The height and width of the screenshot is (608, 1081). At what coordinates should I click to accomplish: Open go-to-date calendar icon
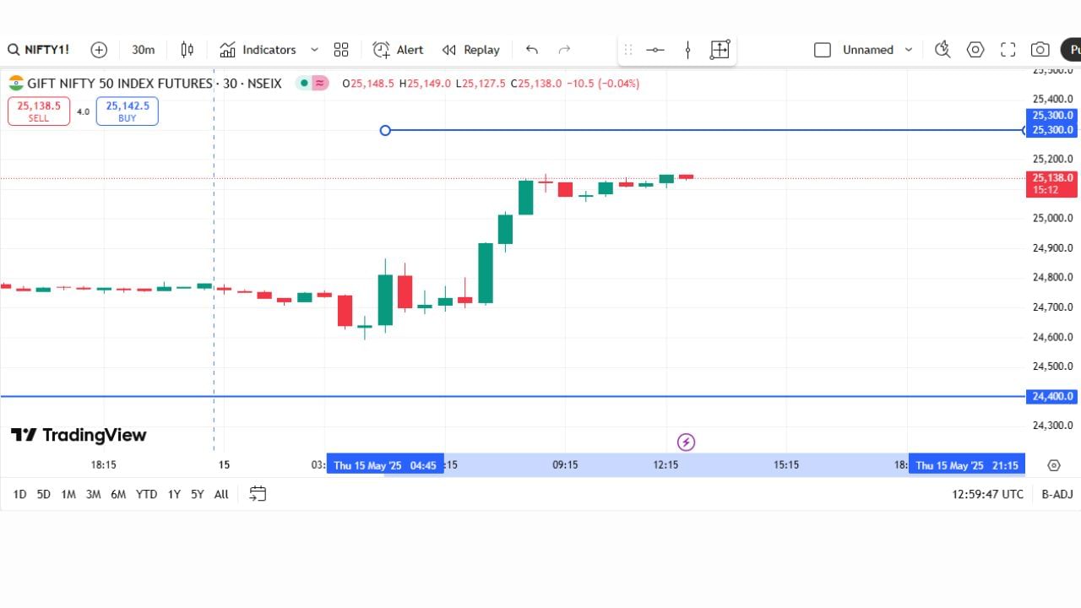click(258, 494)
